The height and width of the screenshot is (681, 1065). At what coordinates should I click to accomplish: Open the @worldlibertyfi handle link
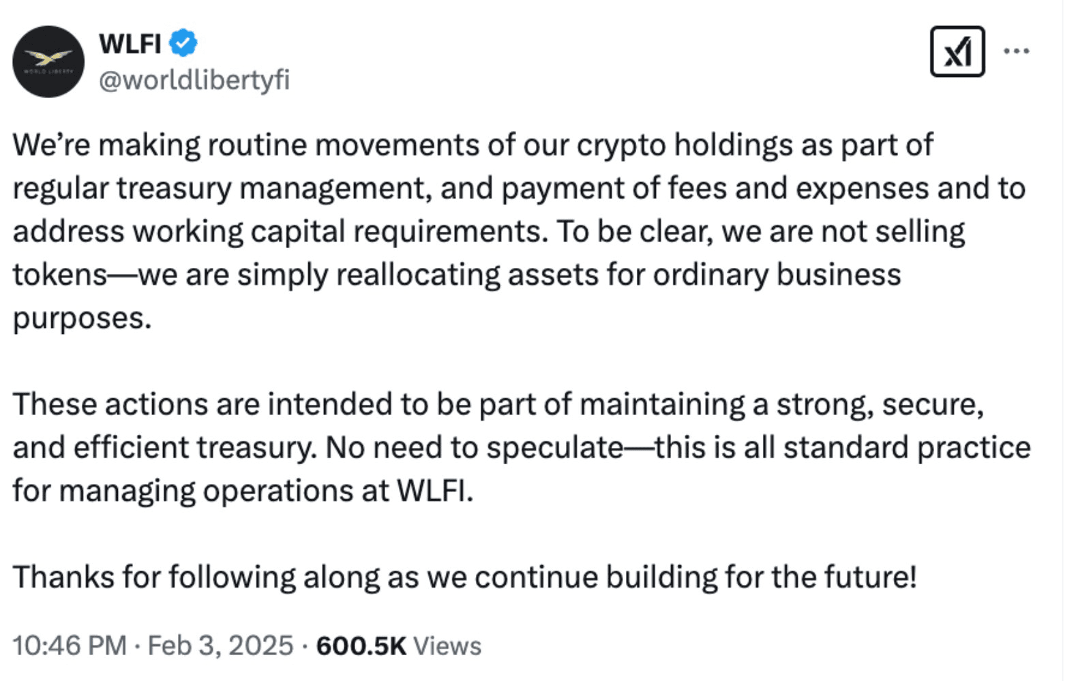(x=194, y=80)
